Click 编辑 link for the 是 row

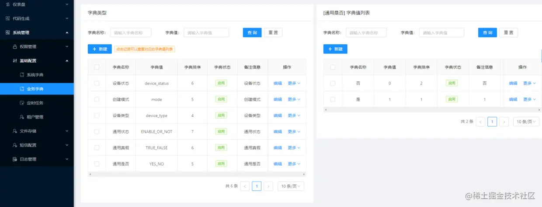pos(513,99)
